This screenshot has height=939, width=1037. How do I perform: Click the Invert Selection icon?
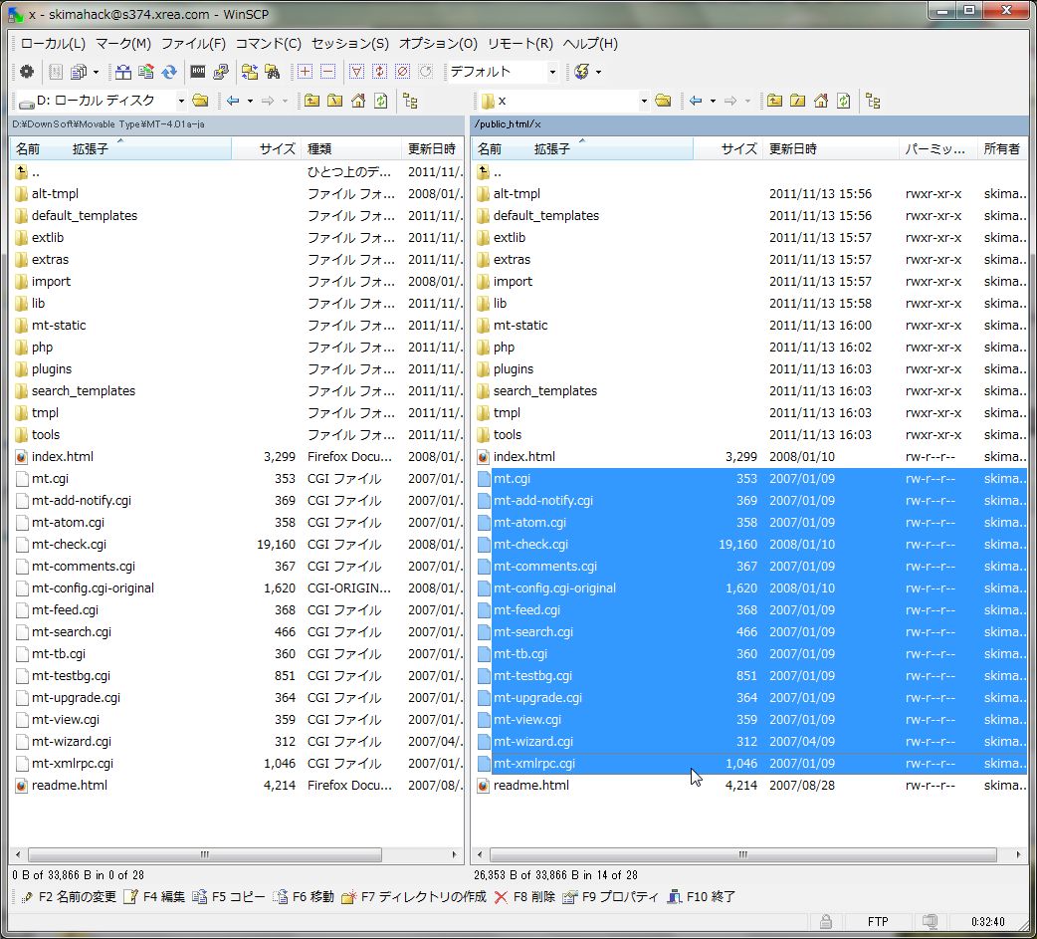click(x=379, y=72)
